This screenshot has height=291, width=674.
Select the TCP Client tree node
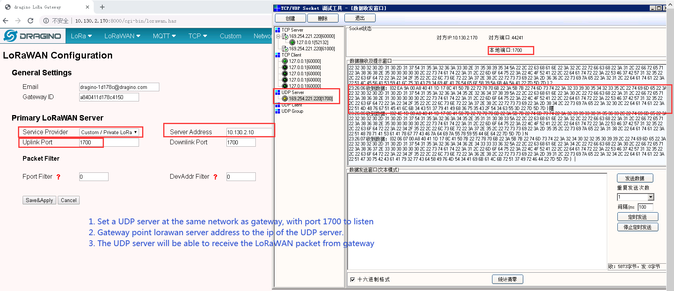pos(291,55)
